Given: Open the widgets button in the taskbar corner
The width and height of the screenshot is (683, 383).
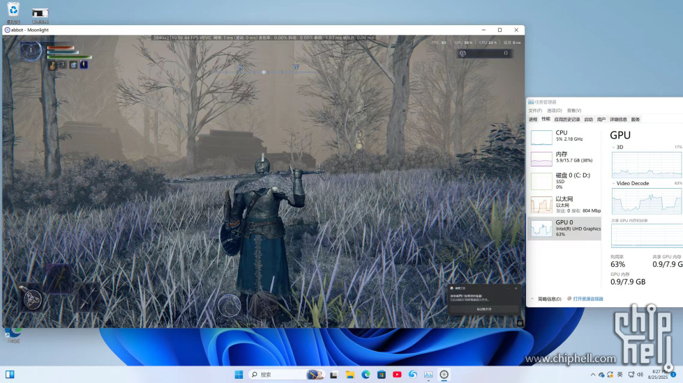Looking at the screenshot, I should [x=10, y=375].
